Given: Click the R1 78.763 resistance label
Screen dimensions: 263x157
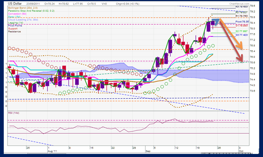Looking at the screenshot, I should coord(241,16).
